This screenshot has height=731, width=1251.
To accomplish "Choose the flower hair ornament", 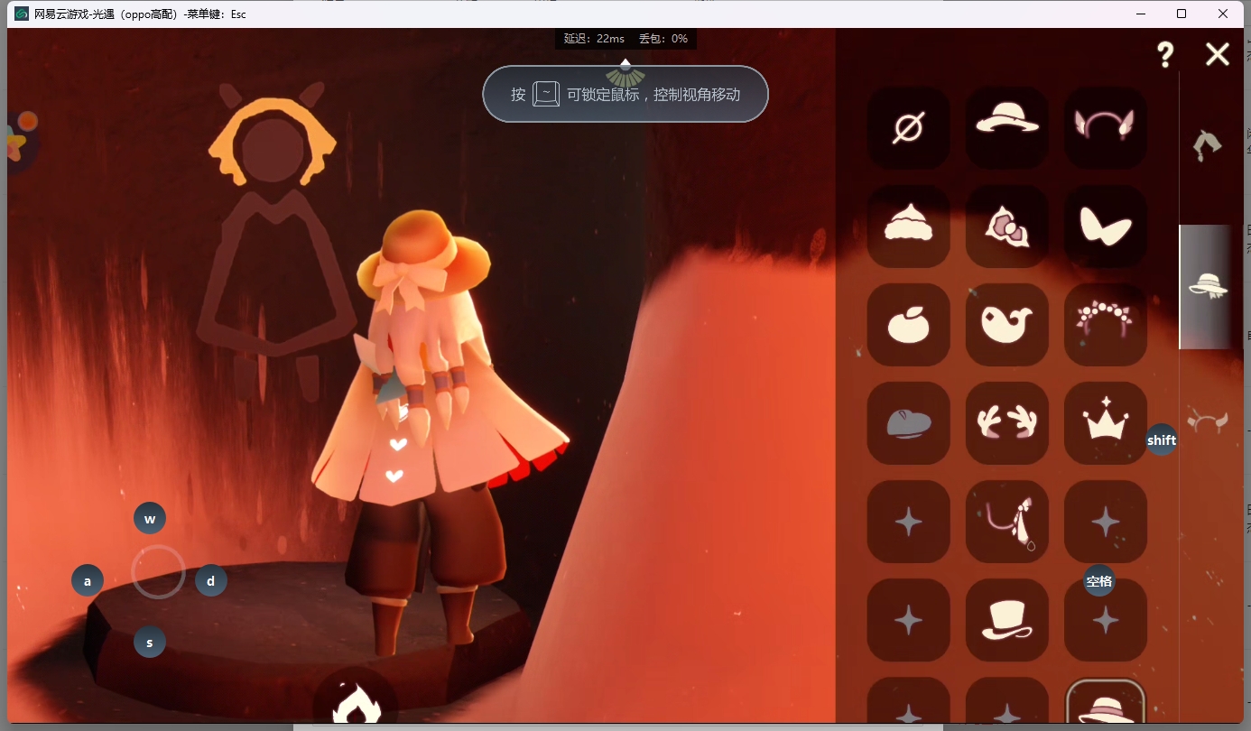I will (1007, 227).
